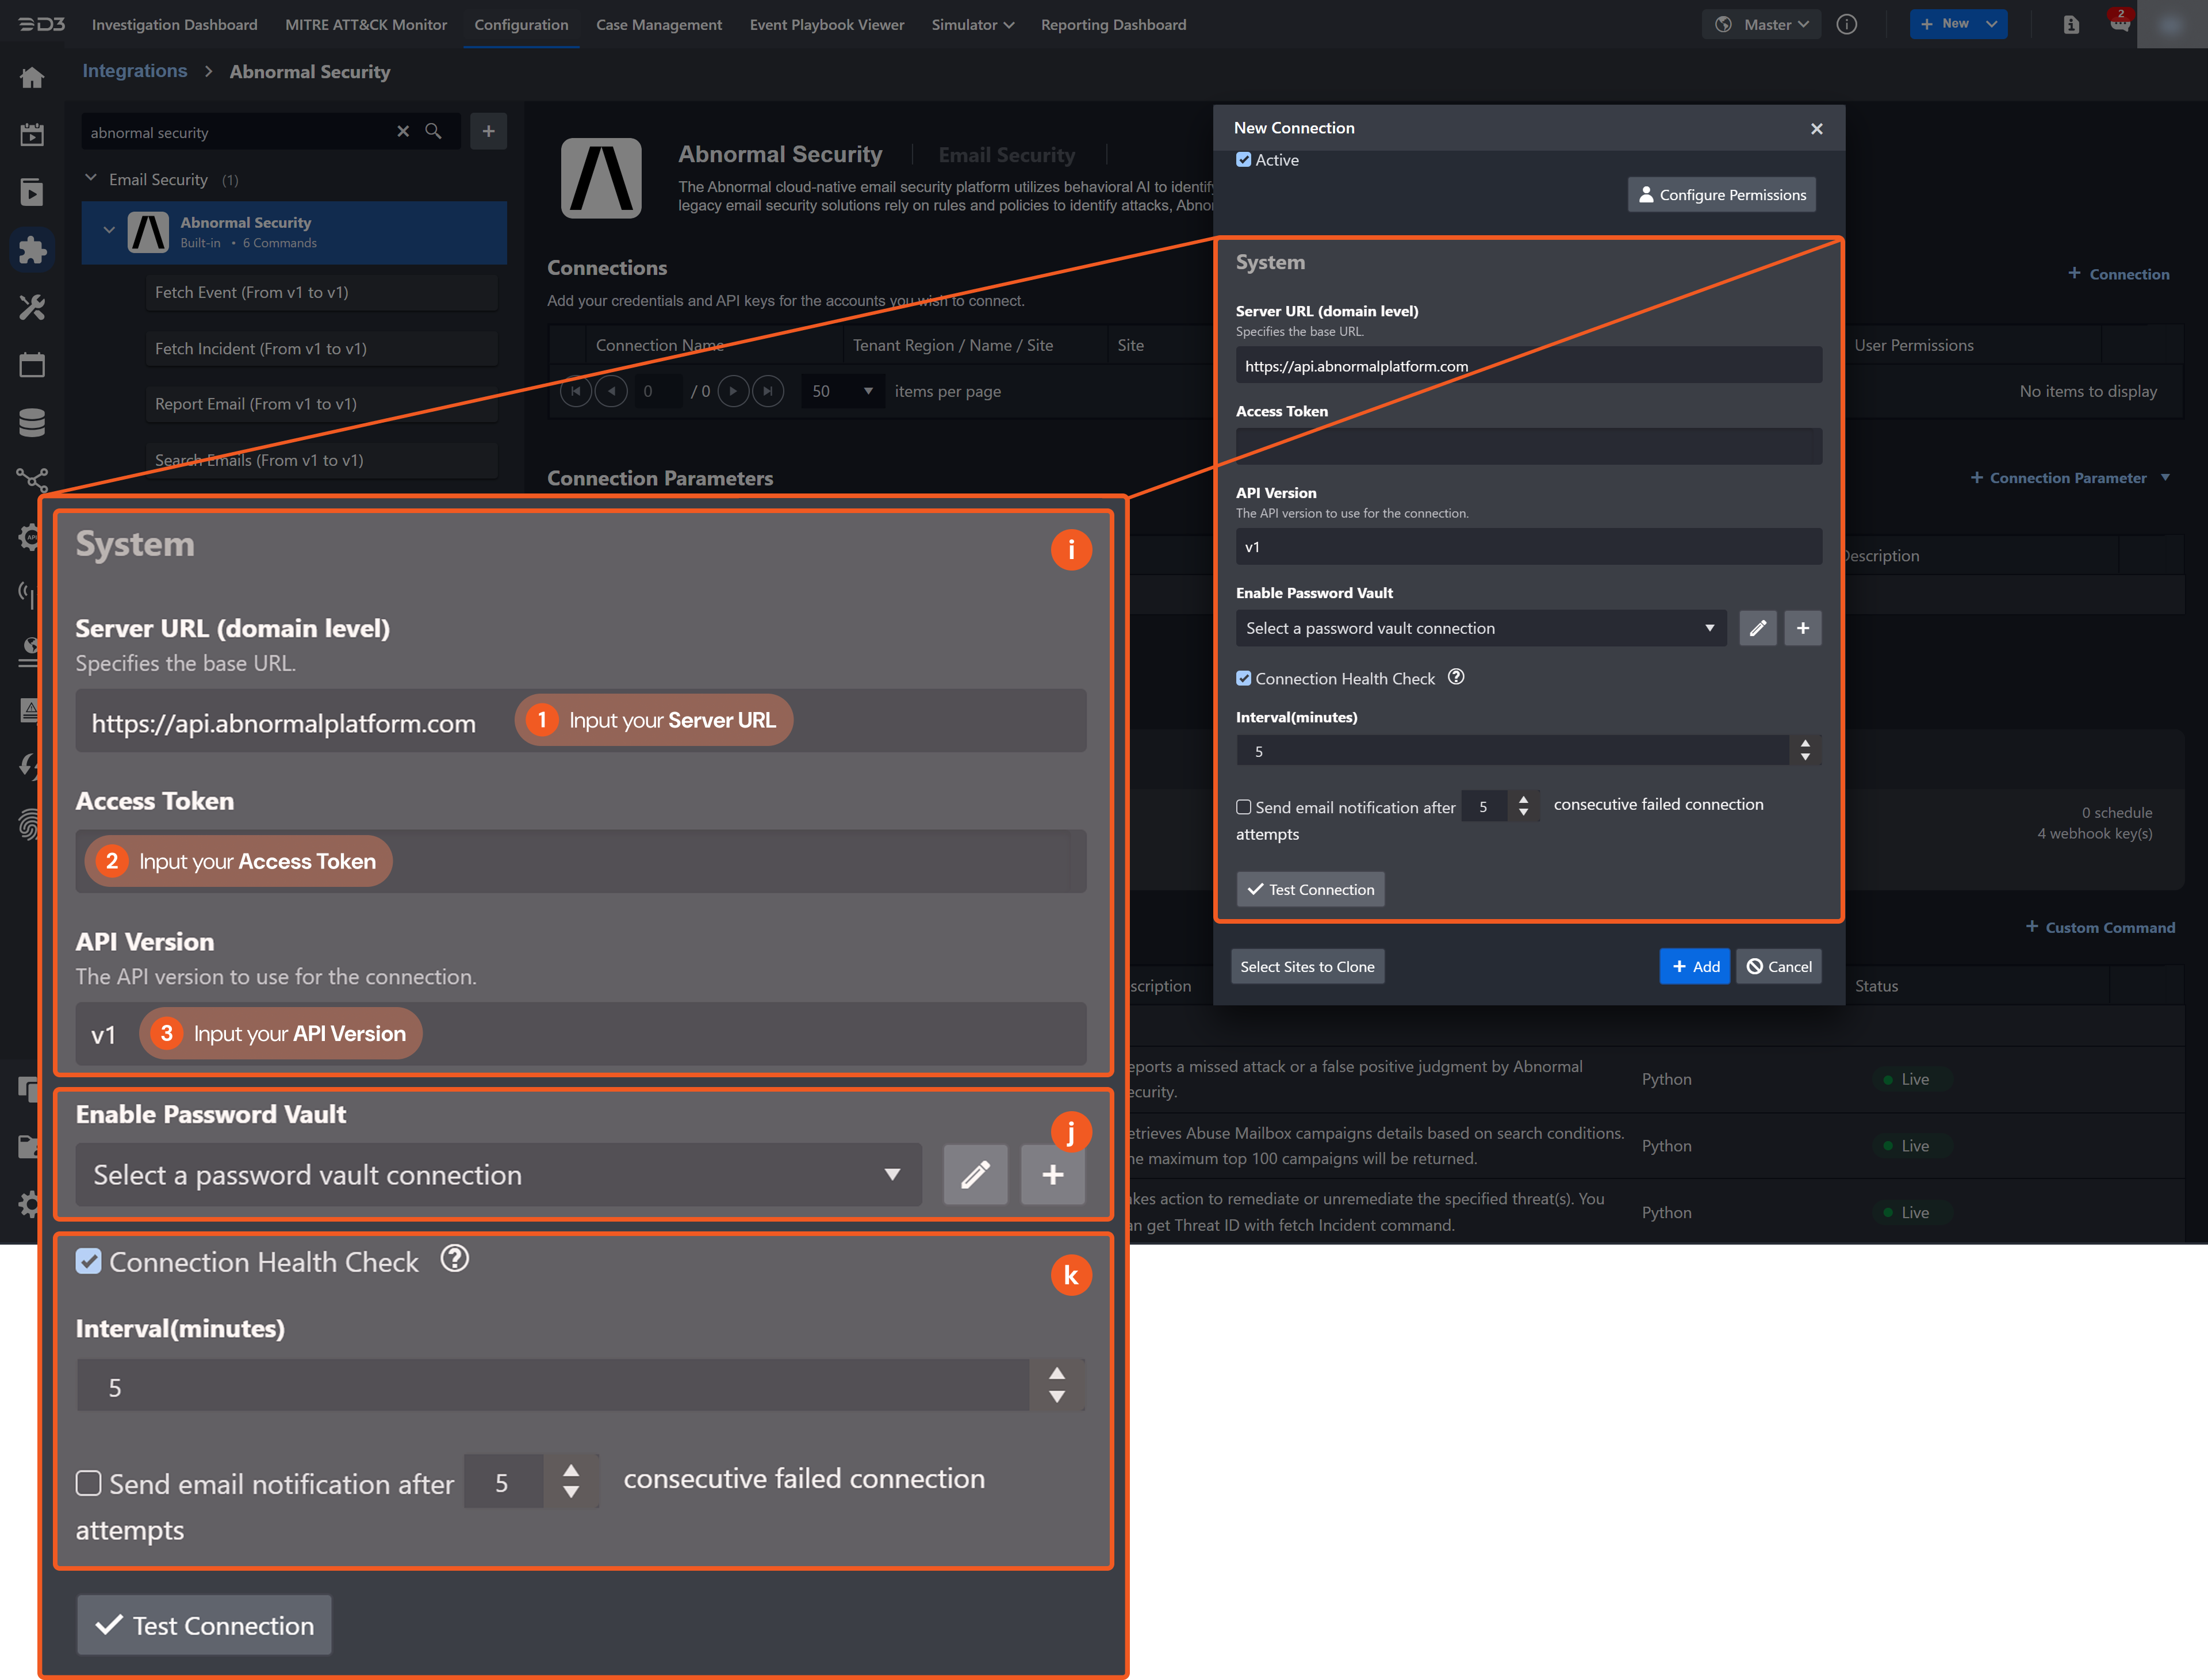Click the Configure Permissions button
Screen dimensions: 2208x1680
(x=1721, y=195)
